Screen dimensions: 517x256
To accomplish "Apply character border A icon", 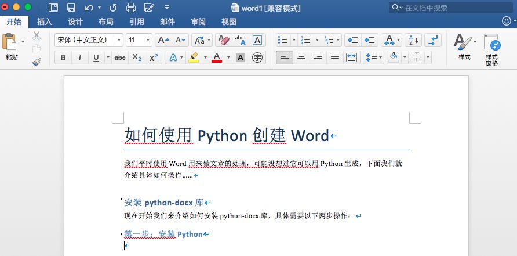I will (257, 40).
